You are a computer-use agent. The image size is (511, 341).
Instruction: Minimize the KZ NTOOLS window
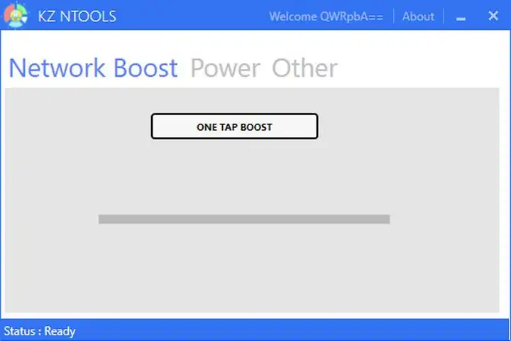pos(461,16)
